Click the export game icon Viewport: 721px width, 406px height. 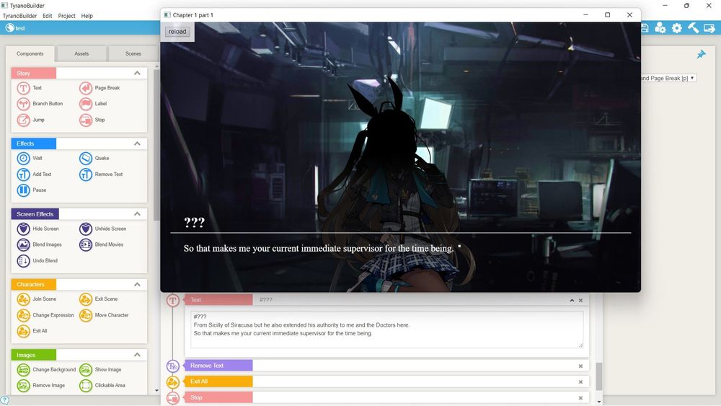coord(709,28)
